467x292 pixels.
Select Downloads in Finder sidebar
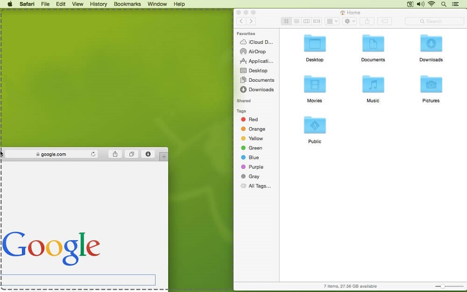click(x=256, y=90)
